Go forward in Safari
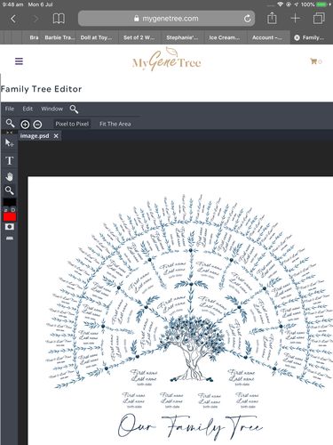333x445 pixels. pos(36,19)
